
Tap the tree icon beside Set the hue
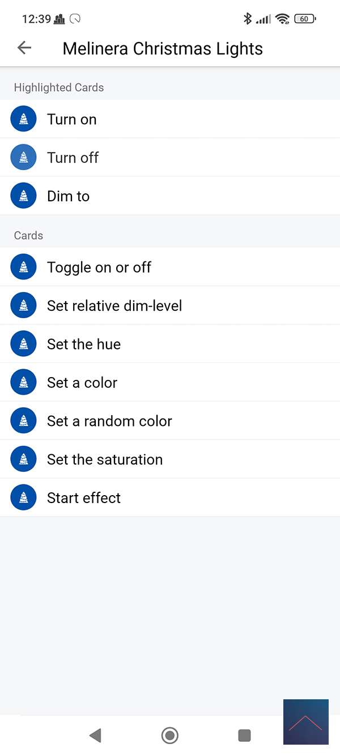coord(24,344)
